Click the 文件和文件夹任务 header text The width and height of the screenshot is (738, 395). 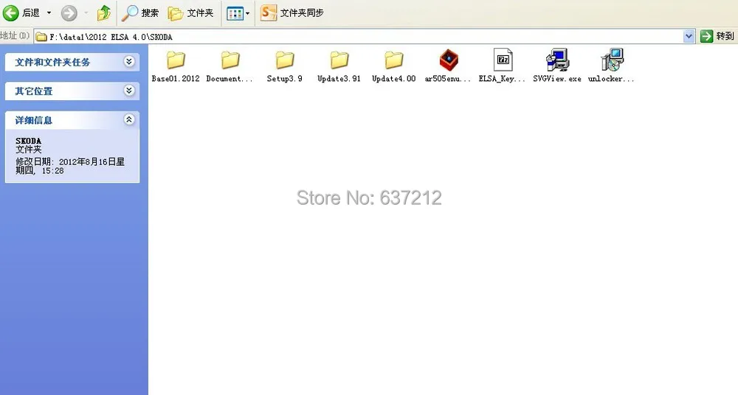point(52,62)
